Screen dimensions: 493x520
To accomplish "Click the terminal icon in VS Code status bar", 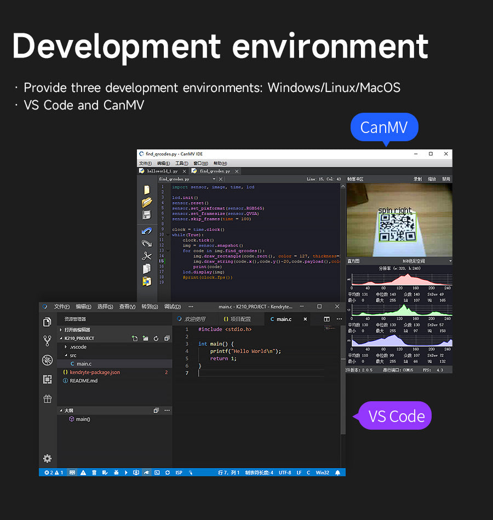I will point(157,472).
